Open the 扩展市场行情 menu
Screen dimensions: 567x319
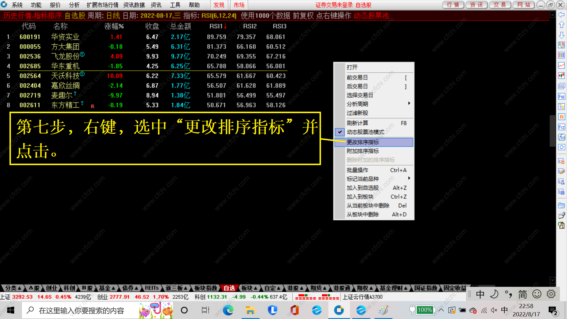pyautogui.click(x=102, y=5)
